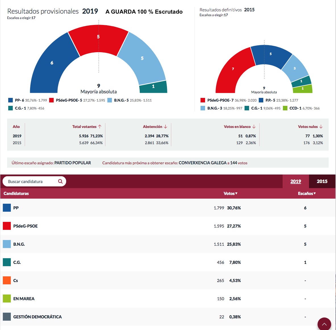Click the Votos en blanco arrow
The width and height of the screenshot is (336, 330).
pos(254,127)
